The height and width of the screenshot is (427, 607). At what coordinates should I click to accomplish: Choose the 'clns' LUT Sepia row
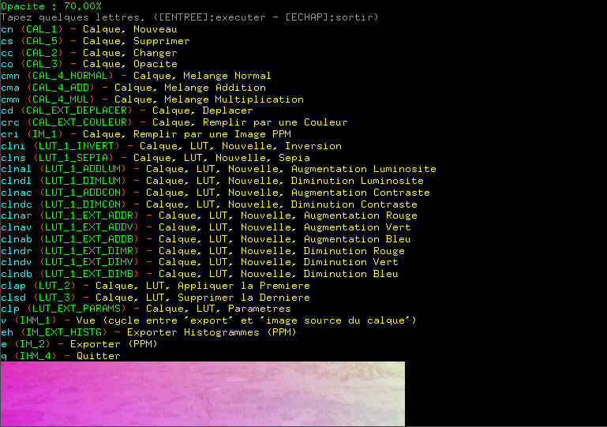click(155, 158)
